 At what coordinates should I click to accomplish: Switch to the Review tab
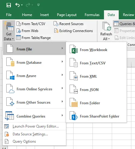point(128,15)
